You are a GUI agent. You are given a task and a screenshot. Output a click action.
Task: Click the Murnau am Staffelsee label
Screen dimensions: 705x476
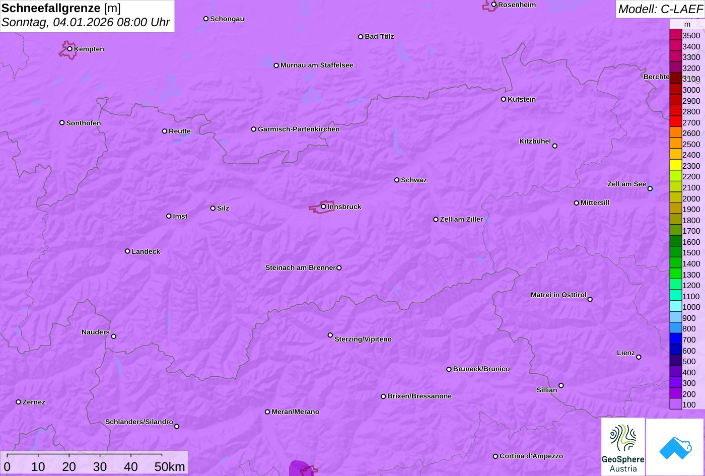(317, 65)
